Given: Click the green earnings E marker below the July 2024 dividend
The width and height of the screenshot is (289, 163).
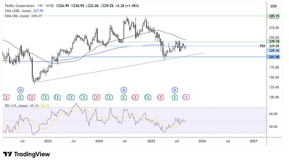Looking at the screenshot, I should click(x=124, y=97).
